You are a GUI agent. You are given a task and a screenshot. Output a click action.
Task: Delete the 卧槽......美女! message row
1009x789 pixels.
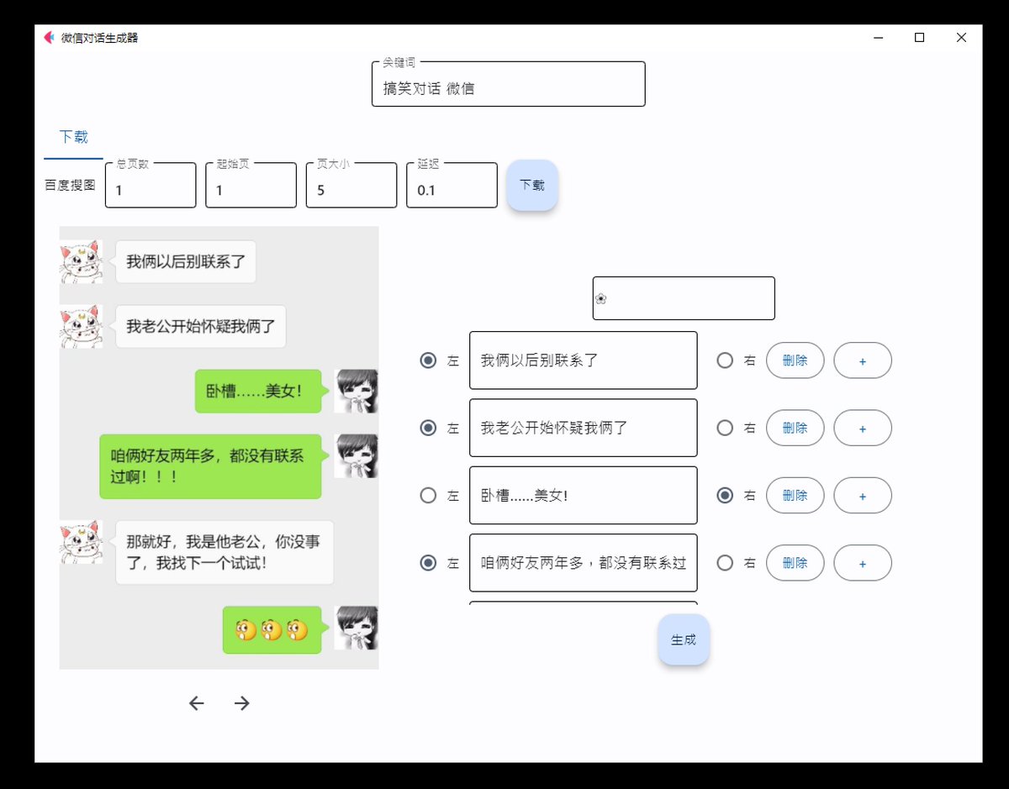tap(795, 496)
